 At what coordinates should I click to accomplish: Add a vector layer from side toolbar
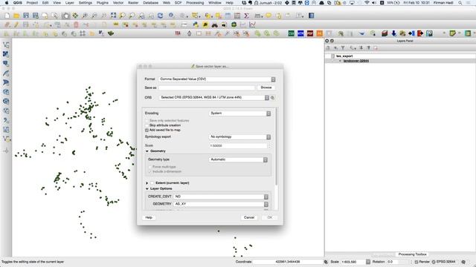(x=6, y=44)
